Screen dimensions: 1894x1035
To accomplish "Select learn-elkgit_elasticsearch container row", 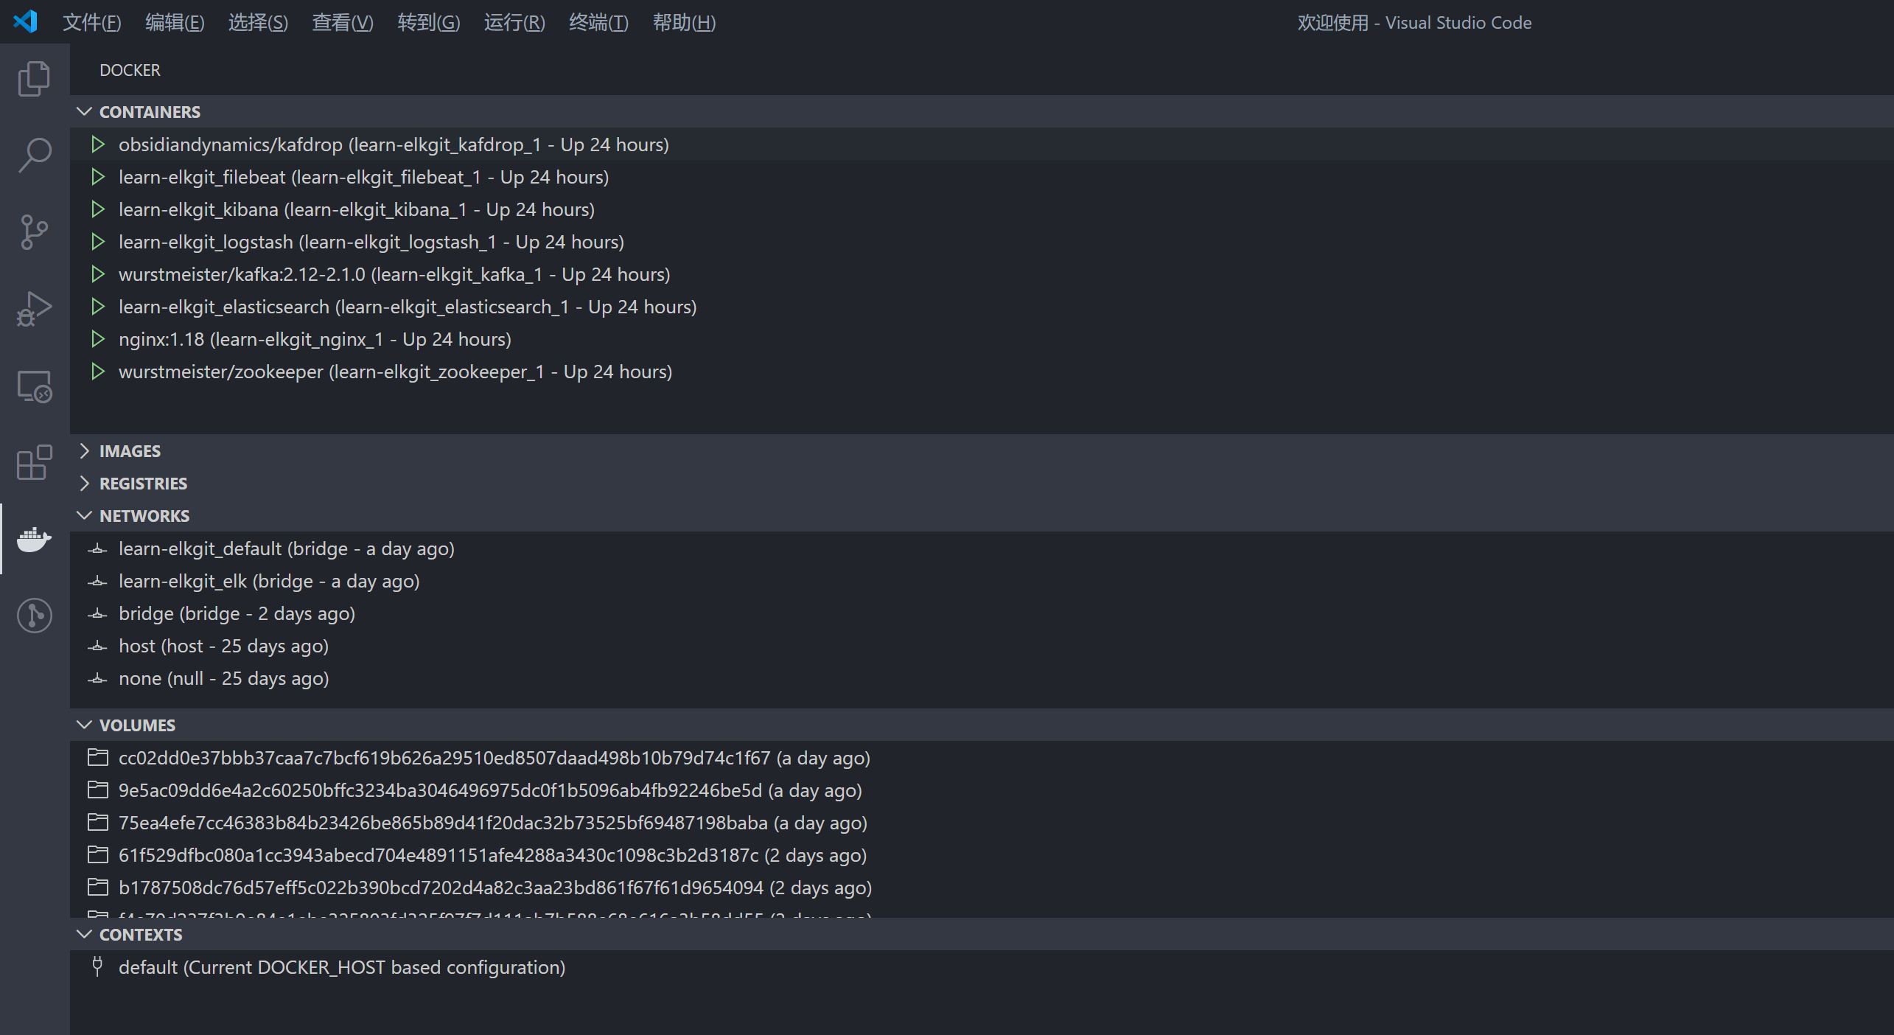I will click(x=982, y=307).
